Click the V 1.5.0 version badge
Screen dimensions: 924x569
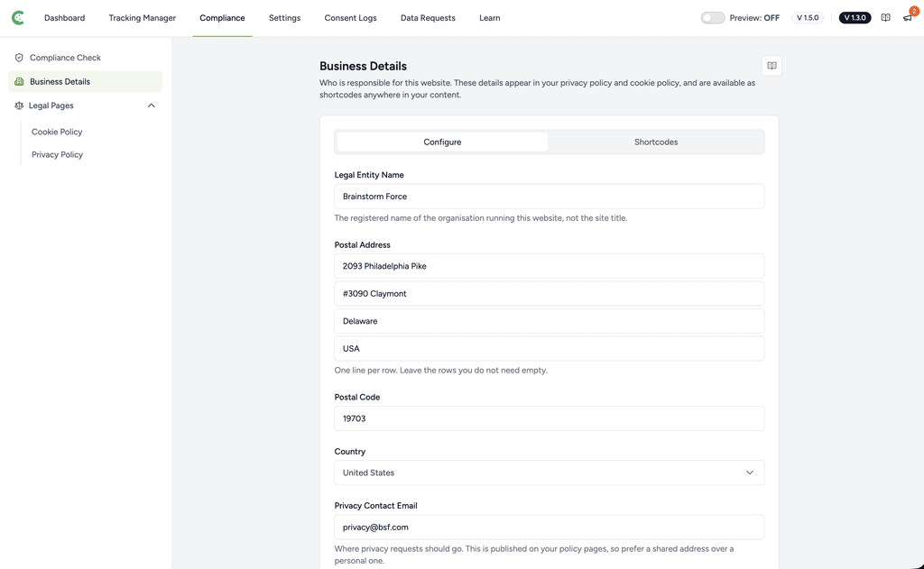click(808, 18)
